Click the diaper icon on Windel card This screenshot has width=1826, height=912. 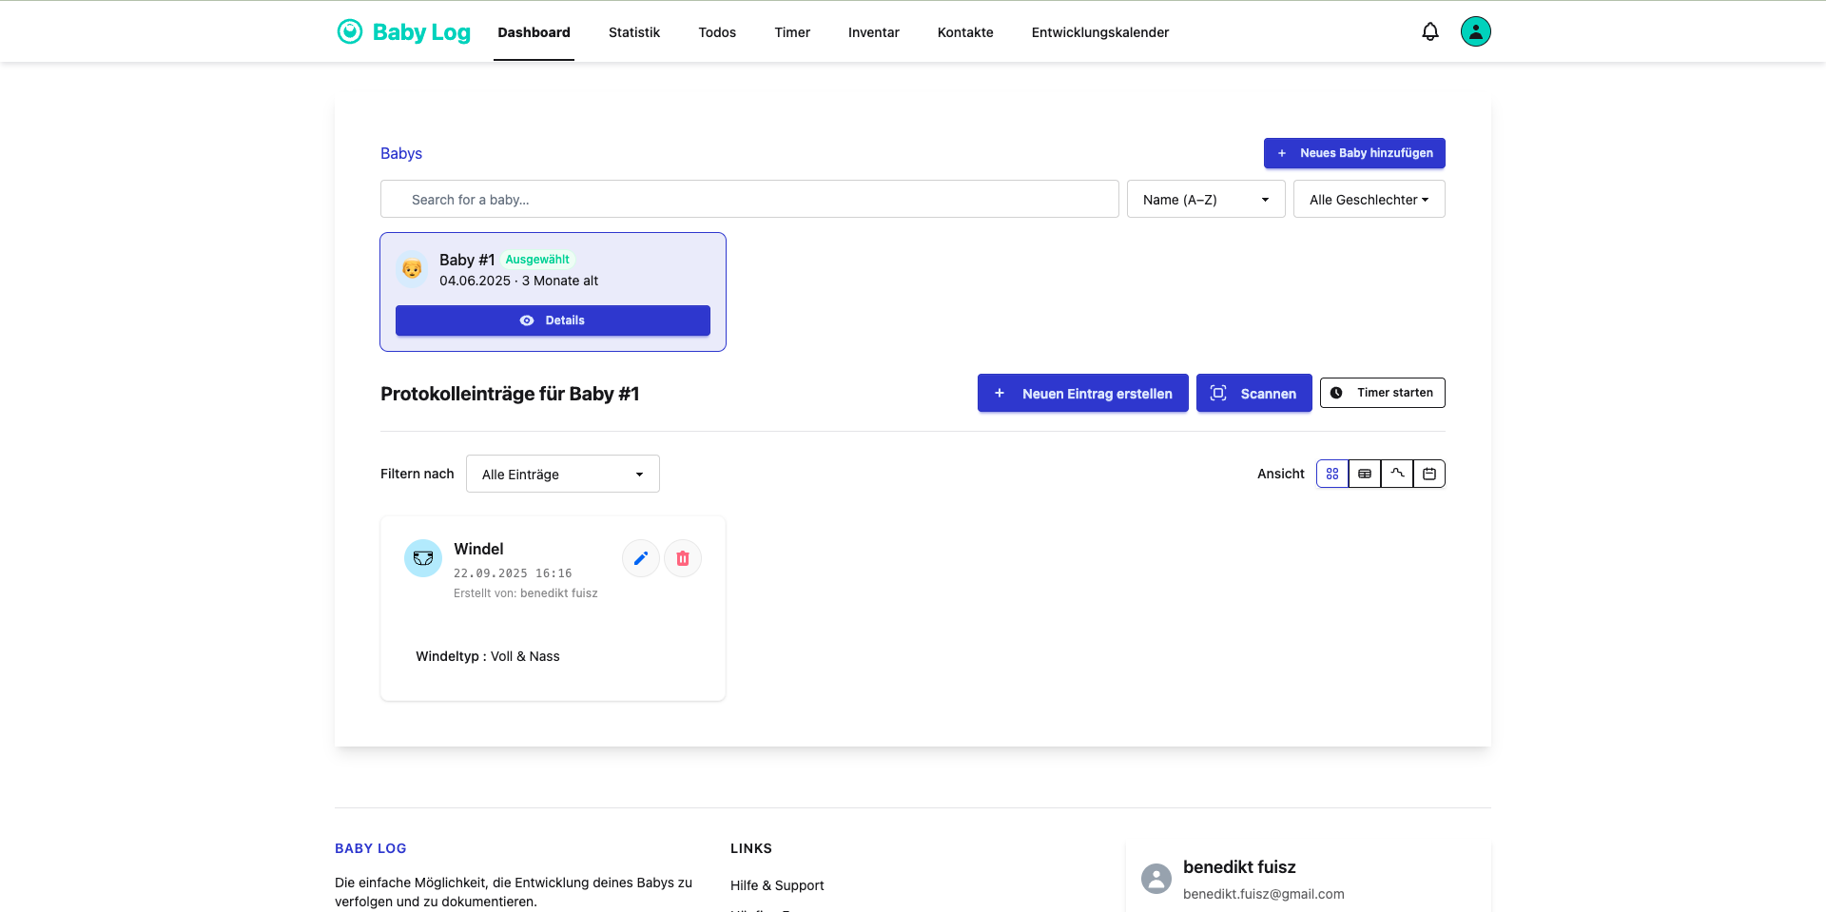pyautogui.click(x=423, y=558)
